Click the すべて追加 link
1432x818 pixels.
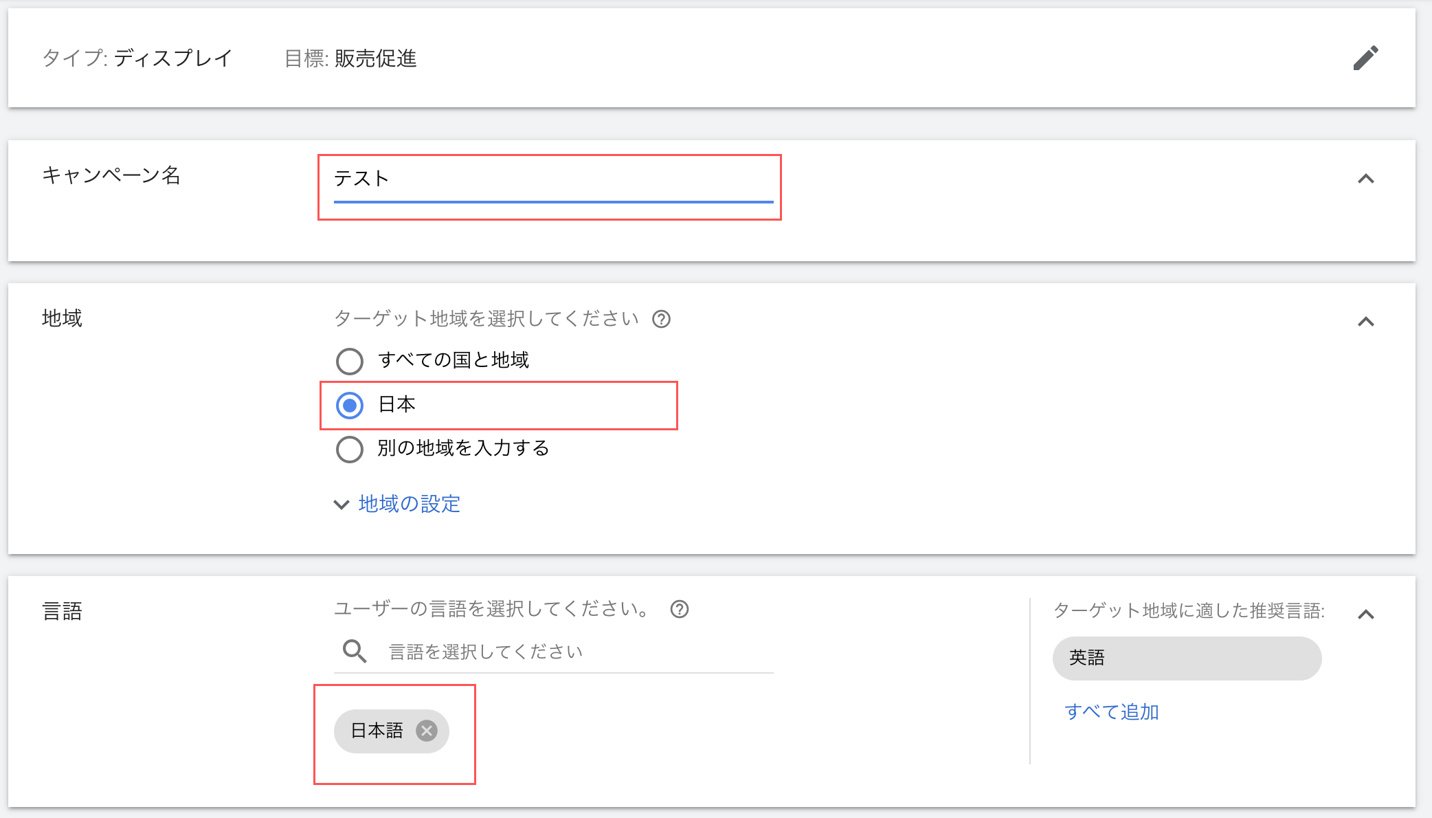tap(1111, 711)
